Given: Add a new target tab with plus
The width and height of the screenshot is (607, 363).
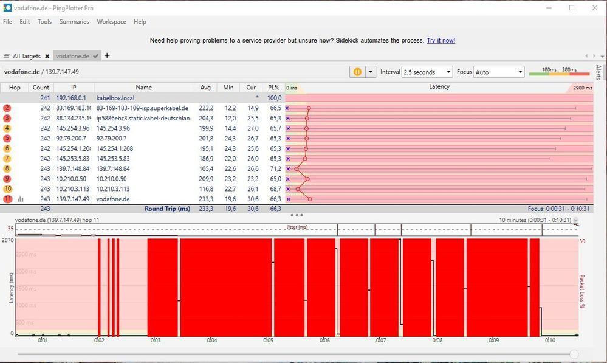Looking at the screenshot, I should 107,55.
